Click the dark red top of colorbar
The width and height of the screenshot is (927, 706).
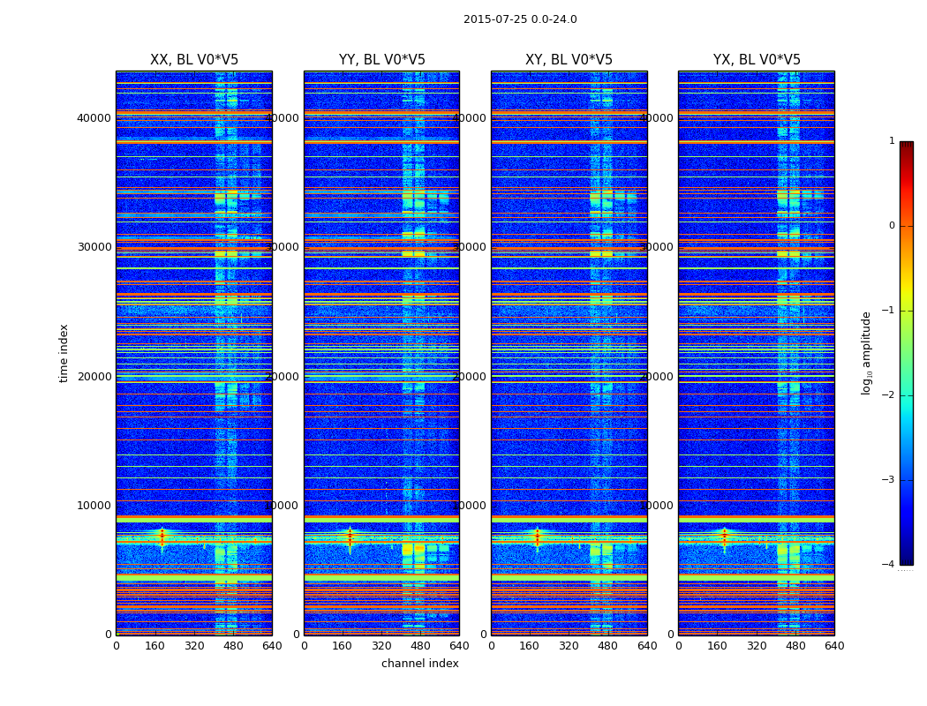pos(907,146)
